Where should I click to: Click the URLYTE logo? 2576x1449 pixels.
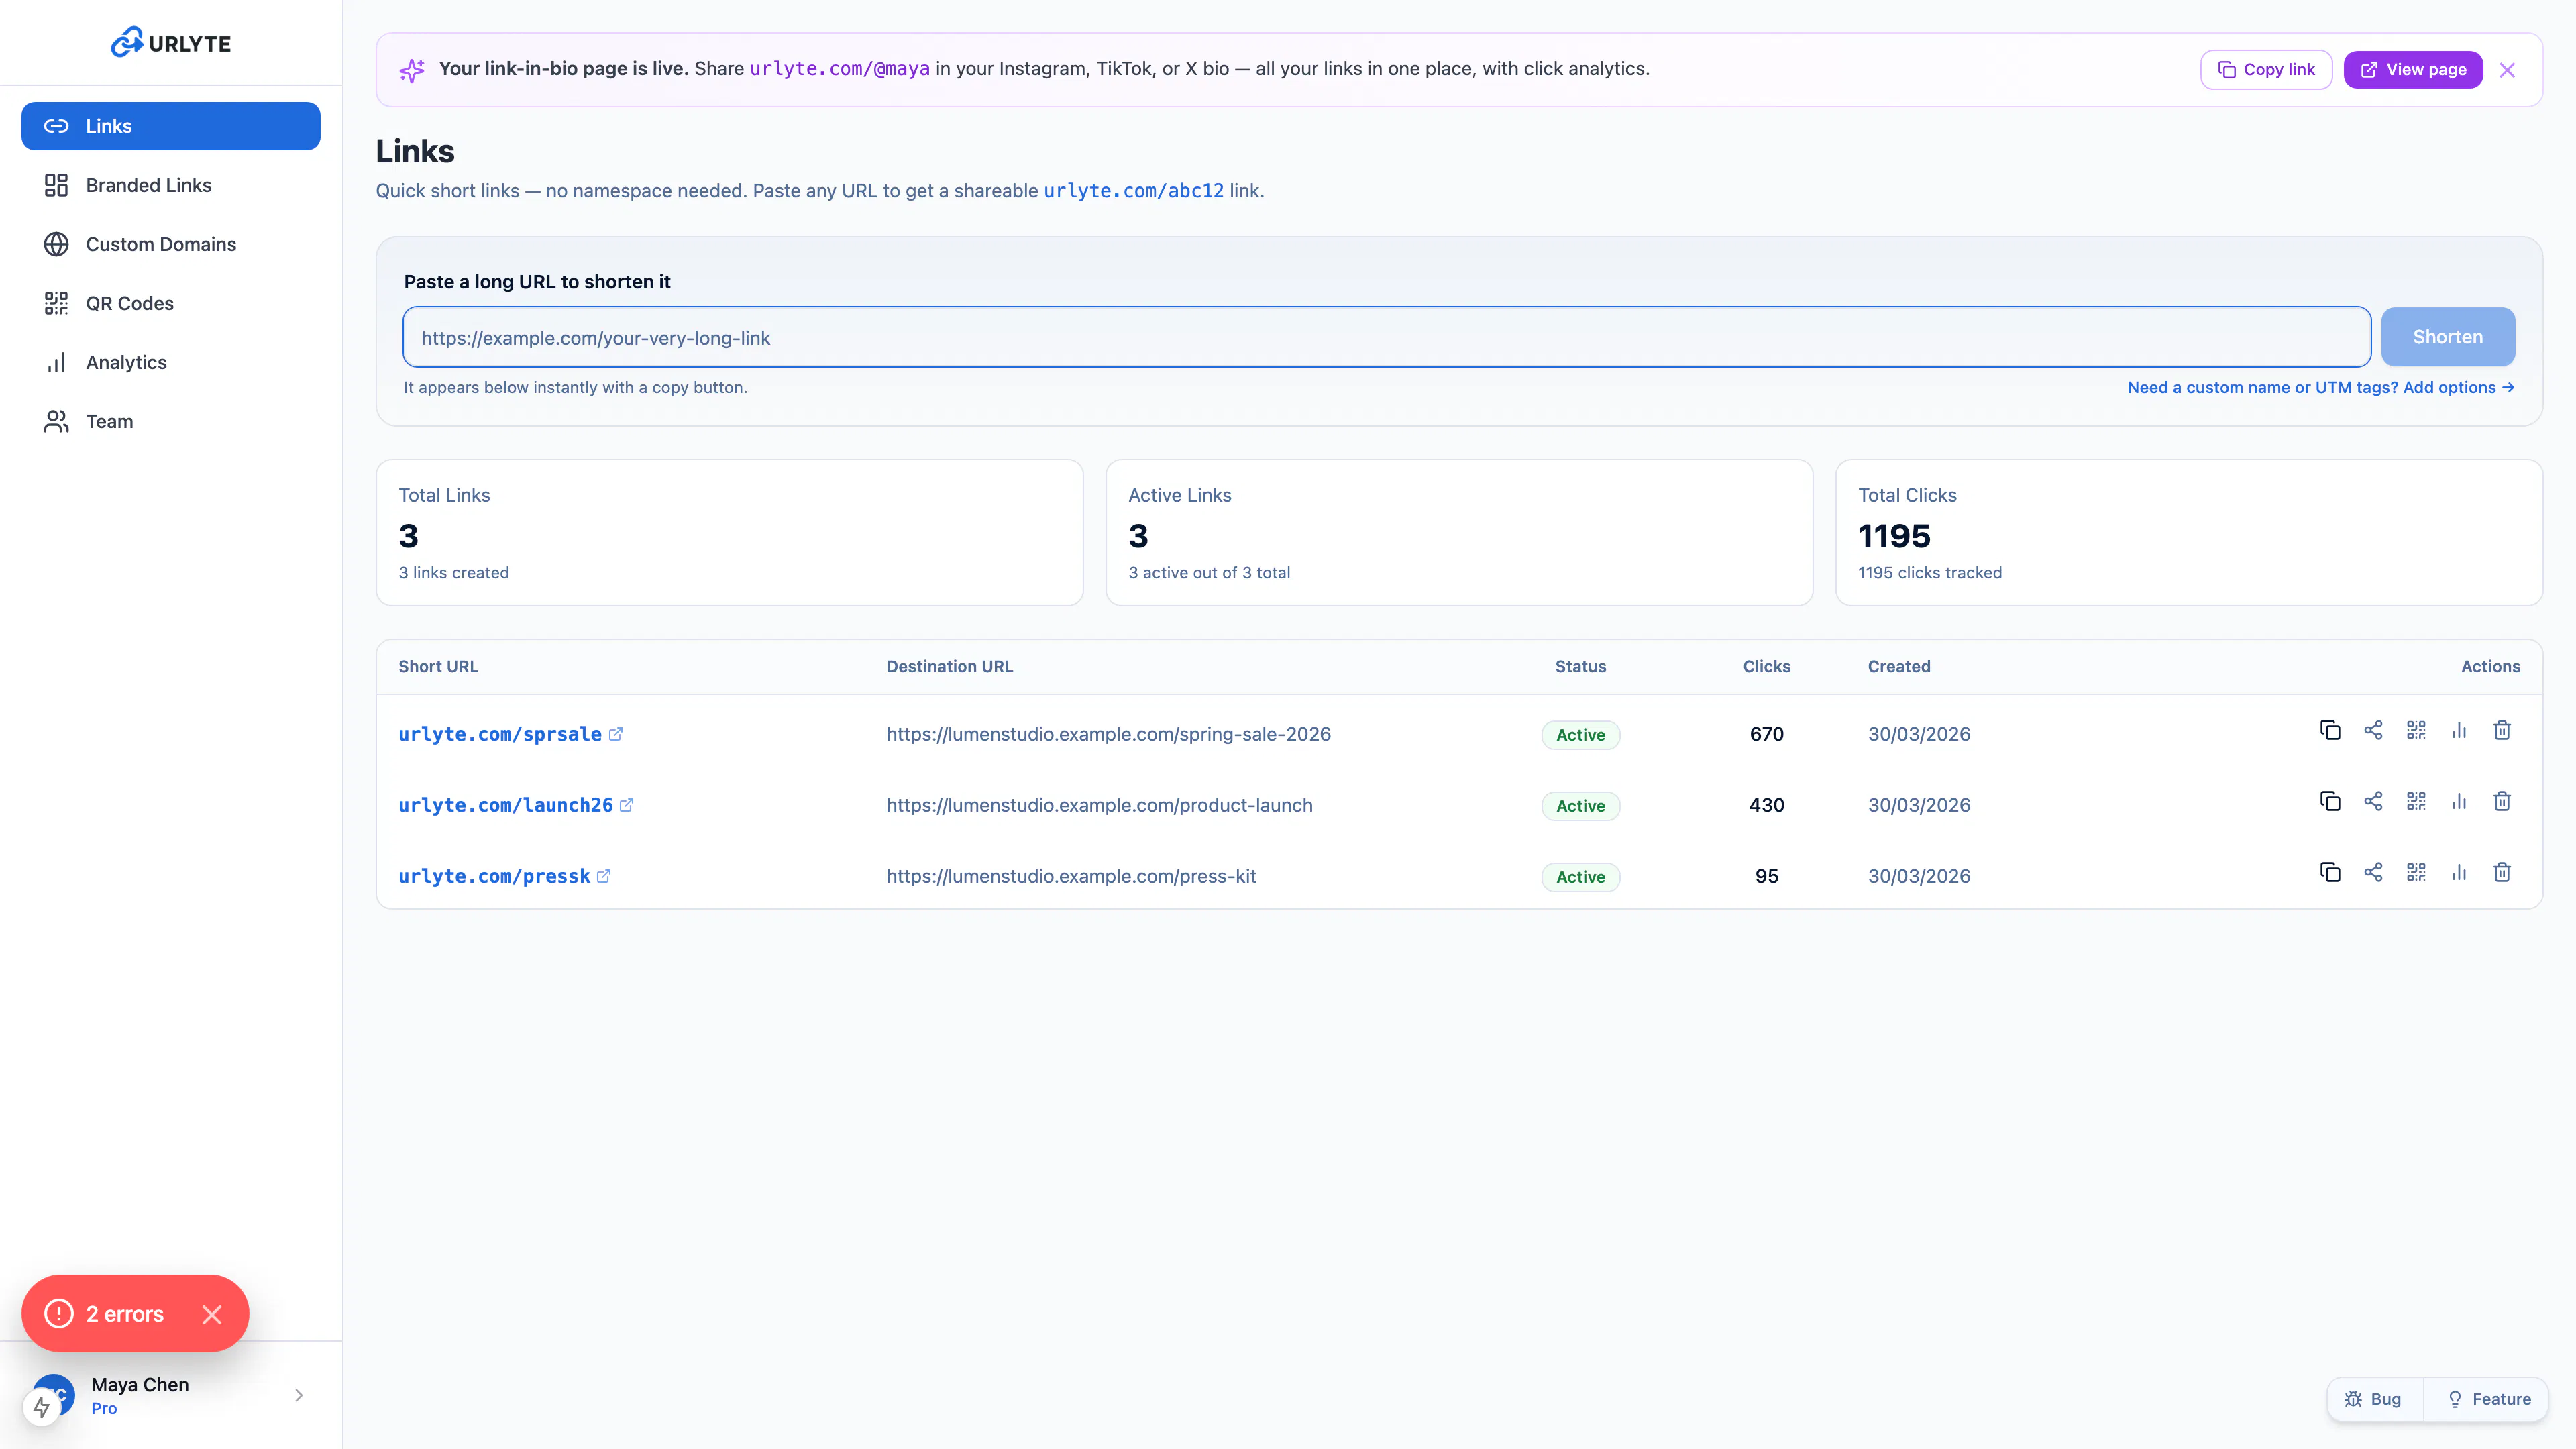coord(171,43)
